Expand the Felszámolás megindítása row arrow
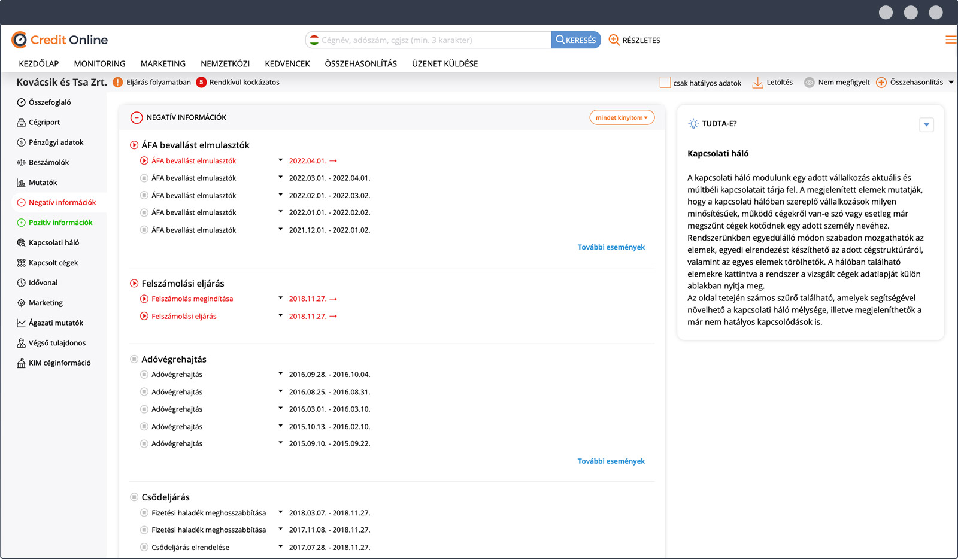The width and height of the screenshot is (958, 559). pos(280,298)
